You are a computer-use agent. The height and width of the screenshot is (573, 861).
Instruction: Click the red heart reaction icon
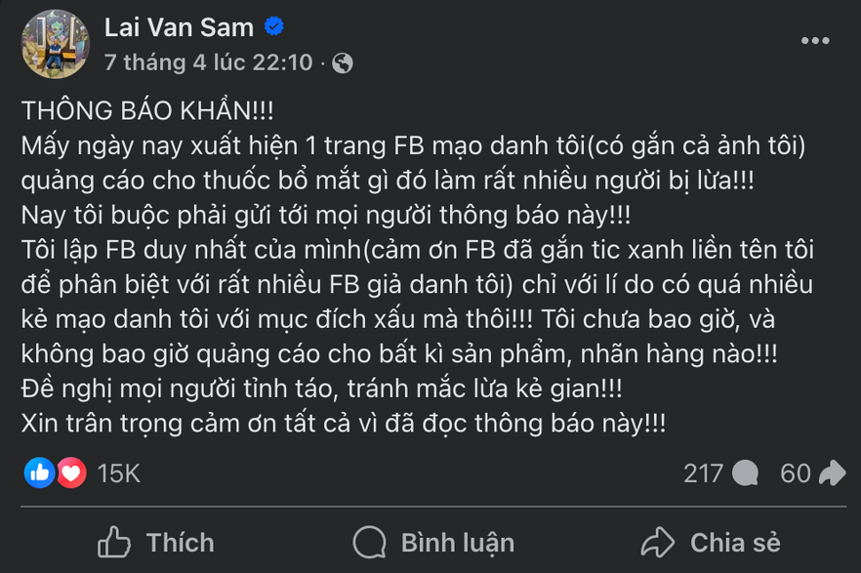(x=70, y=473)
